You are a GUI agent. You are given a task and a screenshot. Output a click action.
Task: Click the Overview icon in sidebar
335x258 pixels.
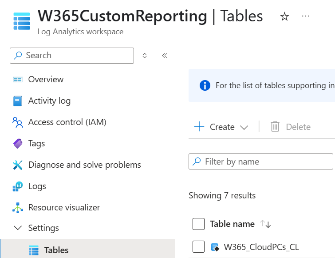[x=17, y=80]
